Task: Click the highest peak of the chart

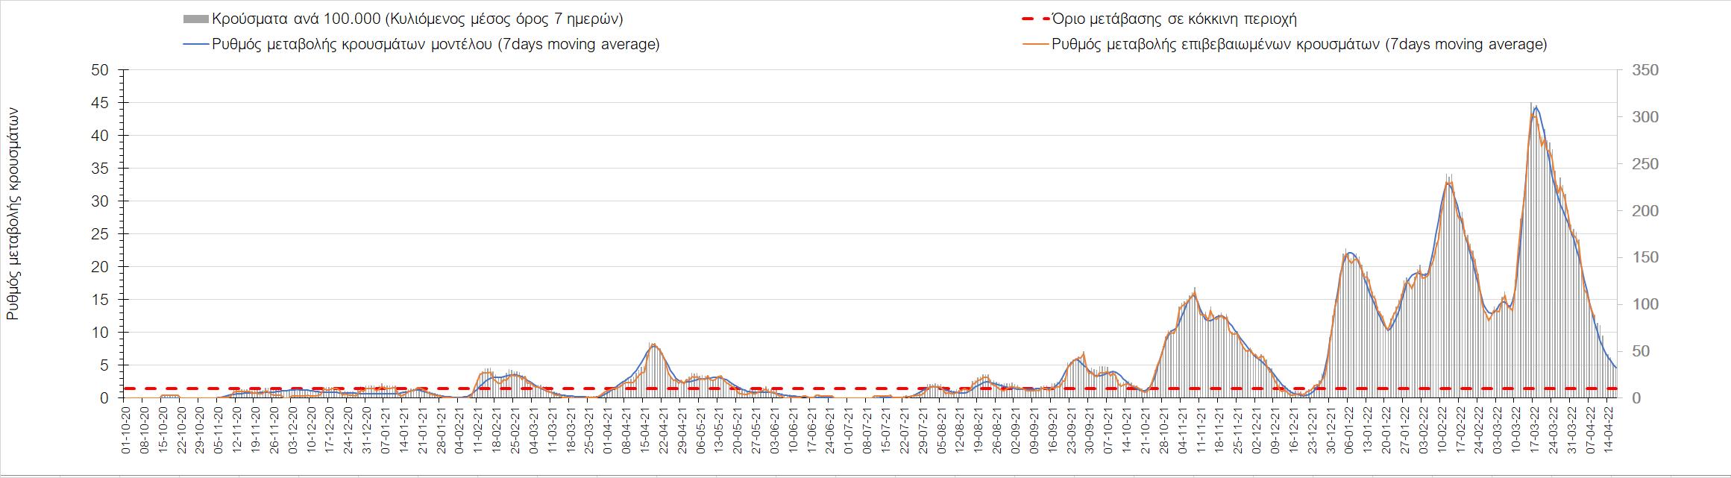Action: coord(1533,108)
